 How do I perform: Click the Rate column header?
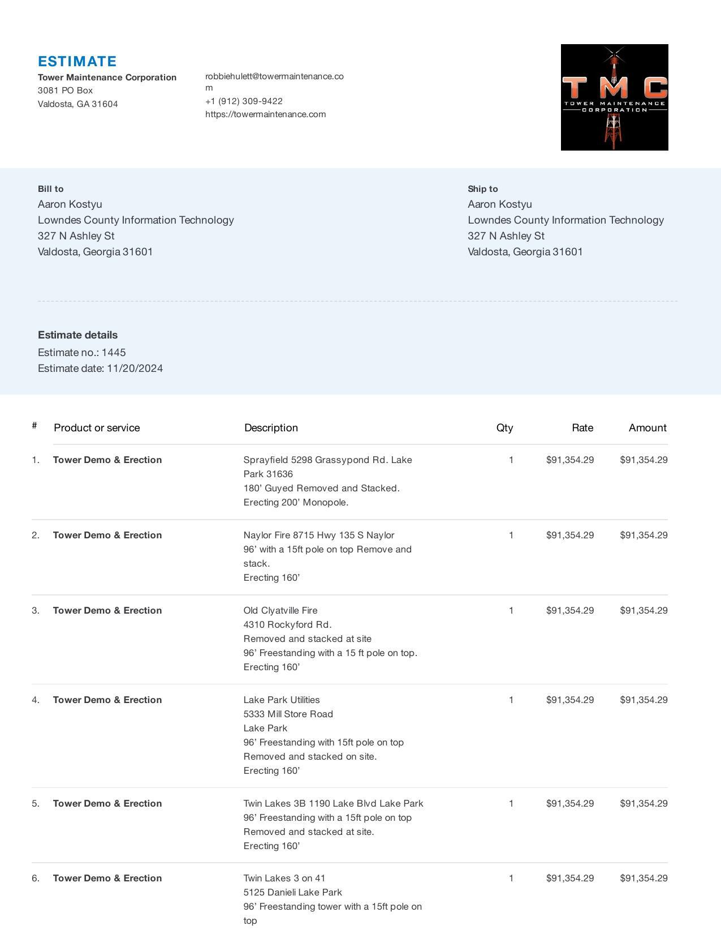coord(582,428)
